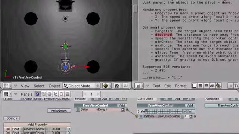Click the Python controller output link socket
The image size is (239, 134).
click(x=195, y=117)
